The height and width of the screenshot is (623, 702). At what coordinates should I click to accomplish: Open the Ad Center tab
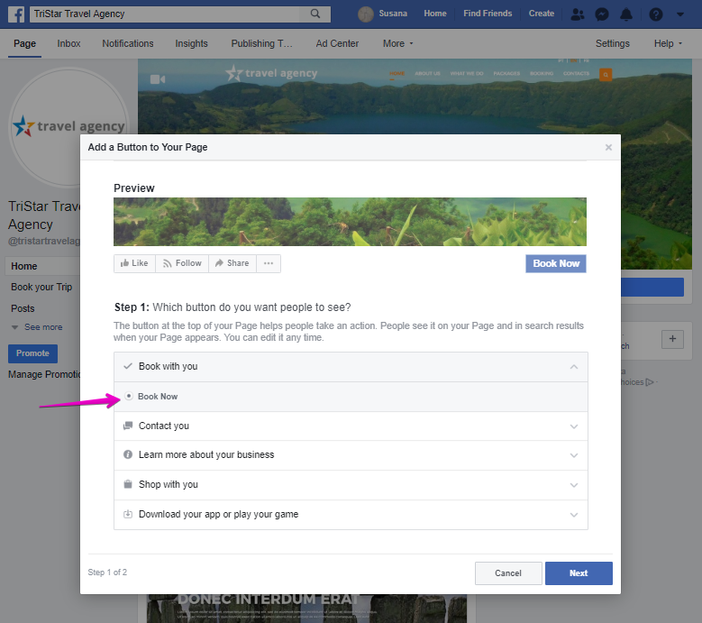337,43
